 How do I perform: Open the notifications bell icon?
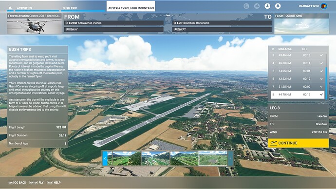[278, 6]
